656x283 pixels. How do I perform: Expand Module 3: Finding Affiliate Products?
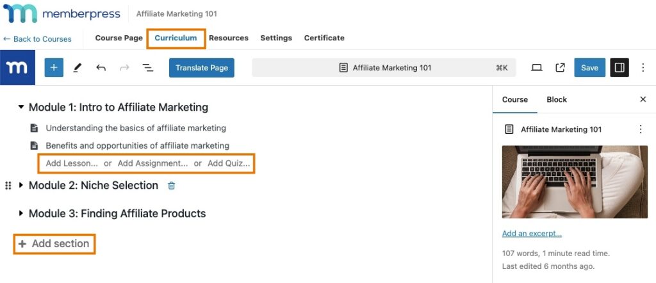pos(21,214)
